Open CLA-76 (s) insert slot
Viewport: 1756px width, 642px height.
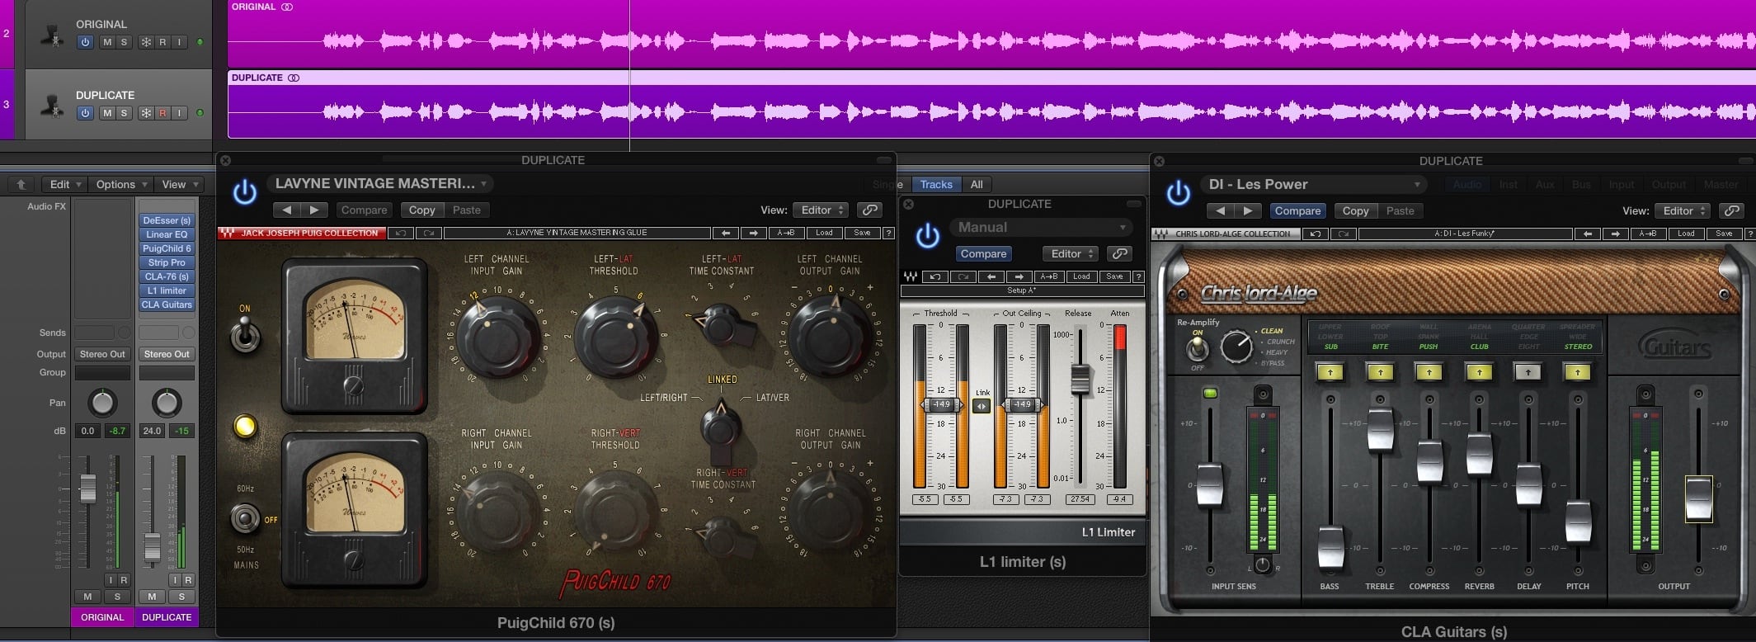pyautogui.click(x=167, y=276)
